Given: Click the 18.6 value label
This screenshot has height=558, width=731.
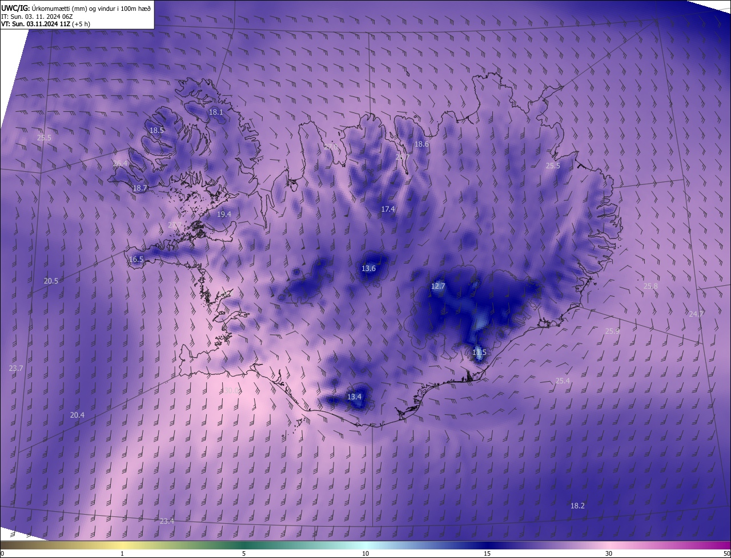Looking at the screenshot, I should click(x=421, y=144).
